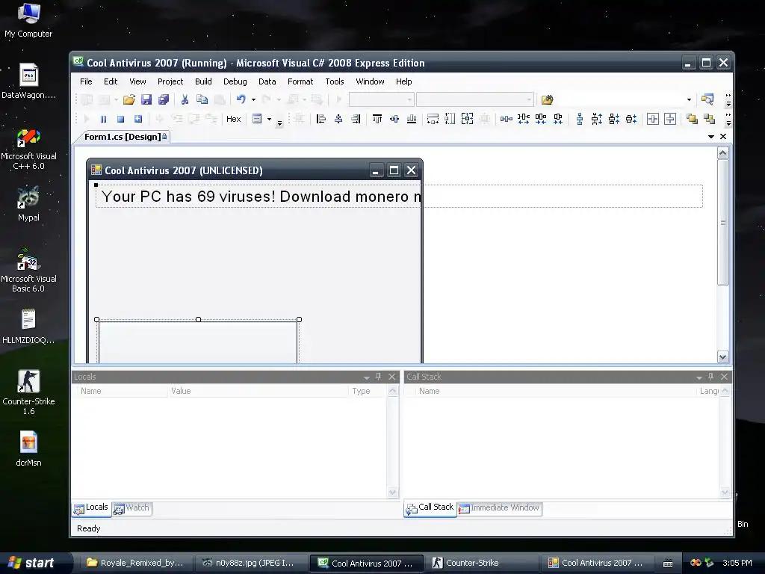Expand layout toolbar overflow options
The width and height of the screenshot is (765, 574).
(x=728, y=119)
